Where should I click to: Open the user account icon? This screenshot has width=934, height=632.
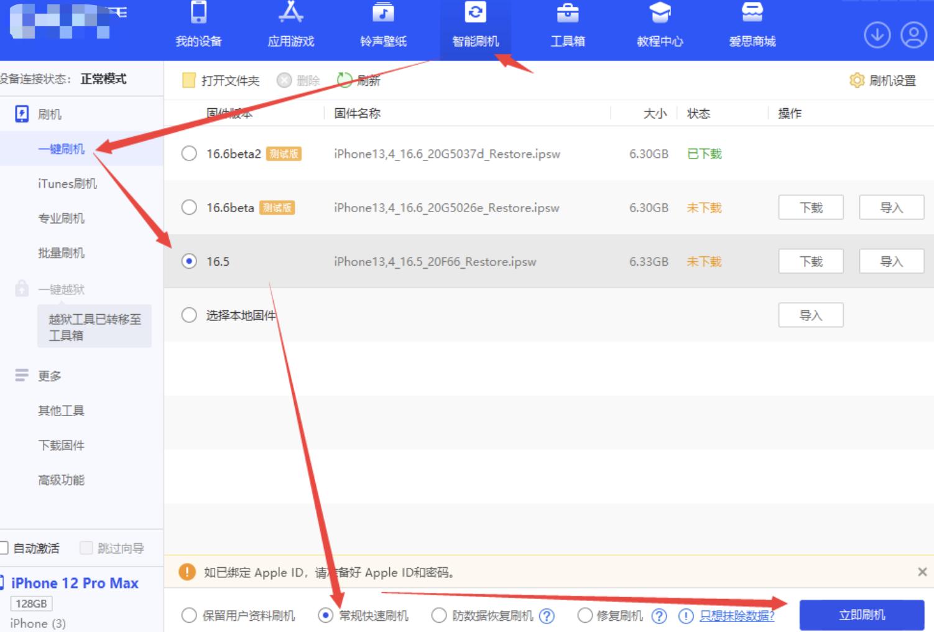pyautogui.click(x=913, y=35)
